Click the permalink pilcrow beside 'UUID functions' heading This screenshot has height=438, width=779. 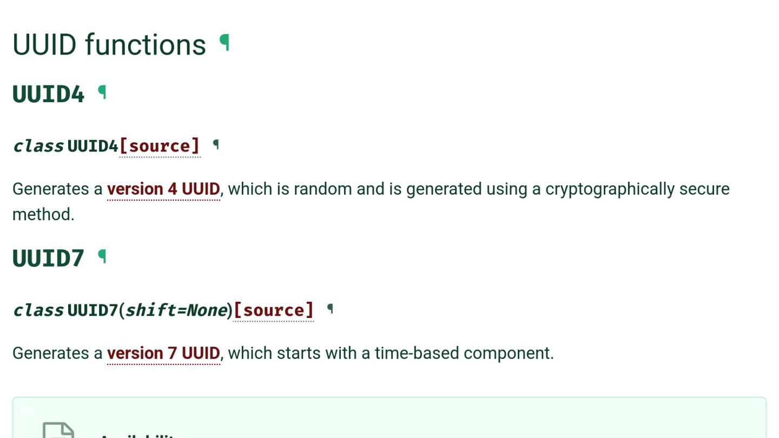(x=225, y=43)
